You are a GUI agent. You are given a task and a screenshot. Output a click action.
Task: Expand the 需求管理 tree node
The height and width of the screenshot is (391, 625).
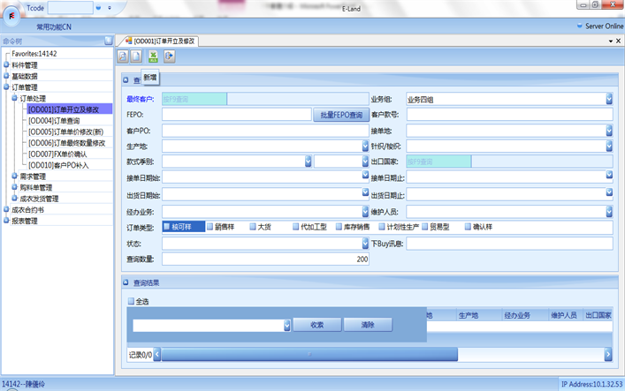[6, 177]
